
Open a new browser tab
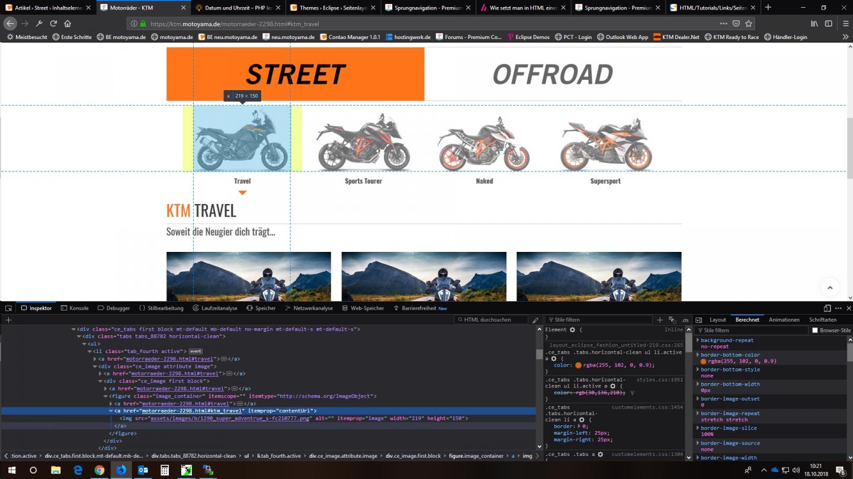pos(768,7)
